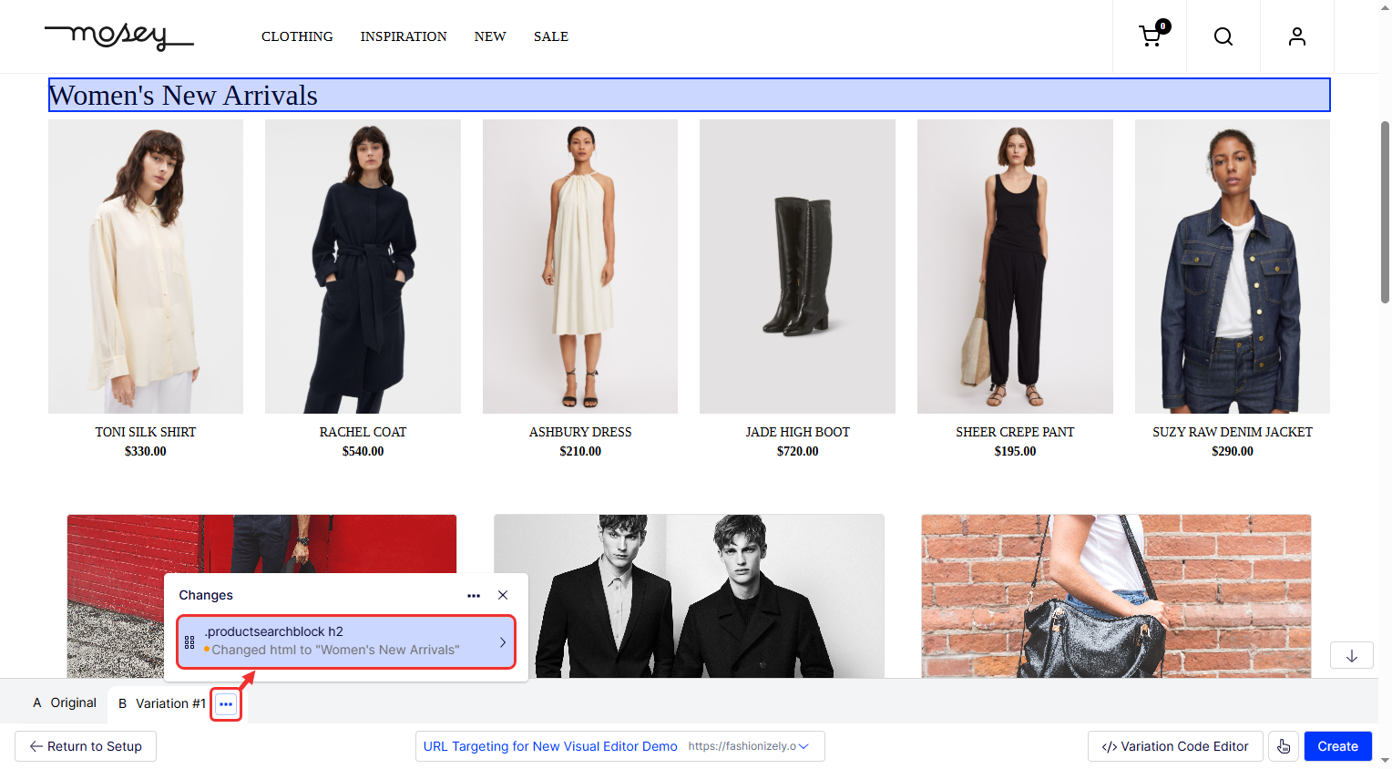Expand the URL targeting dropdown chevron
This screenshot has height=769, width=1392.
803,746
